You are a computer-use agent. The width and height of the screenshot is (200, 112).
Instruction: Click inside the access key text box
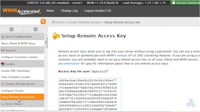click(x=90, y=95)
